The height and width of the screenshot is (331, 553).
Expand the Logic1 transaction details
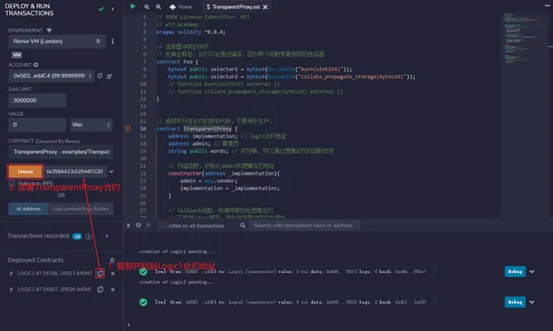531,271
